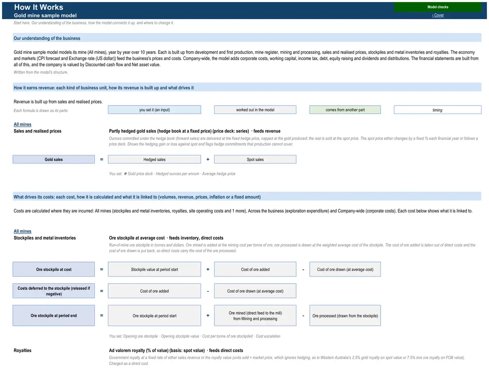This screenshot has height=368, width=489.
Task: Open the All mines link above Stockpiles
Action: tap(22, 231)
